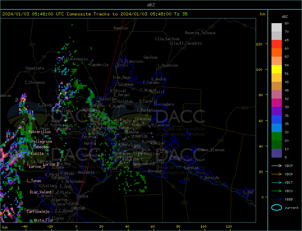Click the Lomas_Blancas map label
This screenshot has height=231, width=302.
pos(211,150)
